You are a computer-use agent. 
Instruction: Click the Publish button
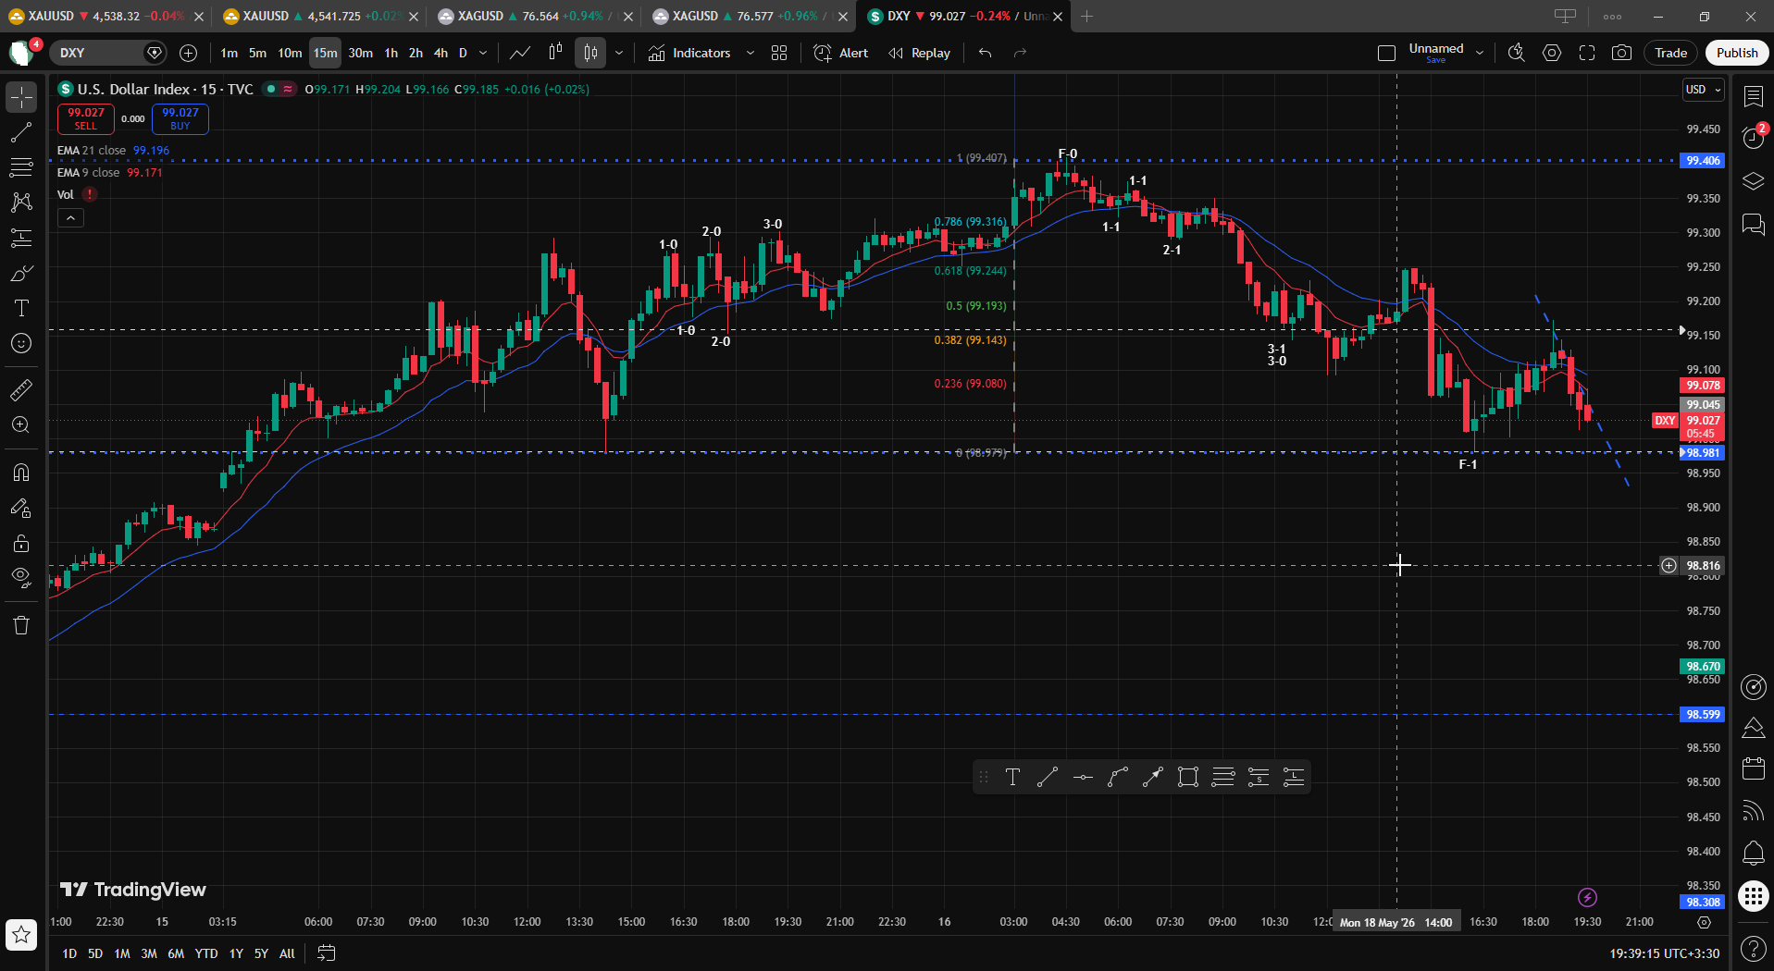click(x=1736, y=53)
